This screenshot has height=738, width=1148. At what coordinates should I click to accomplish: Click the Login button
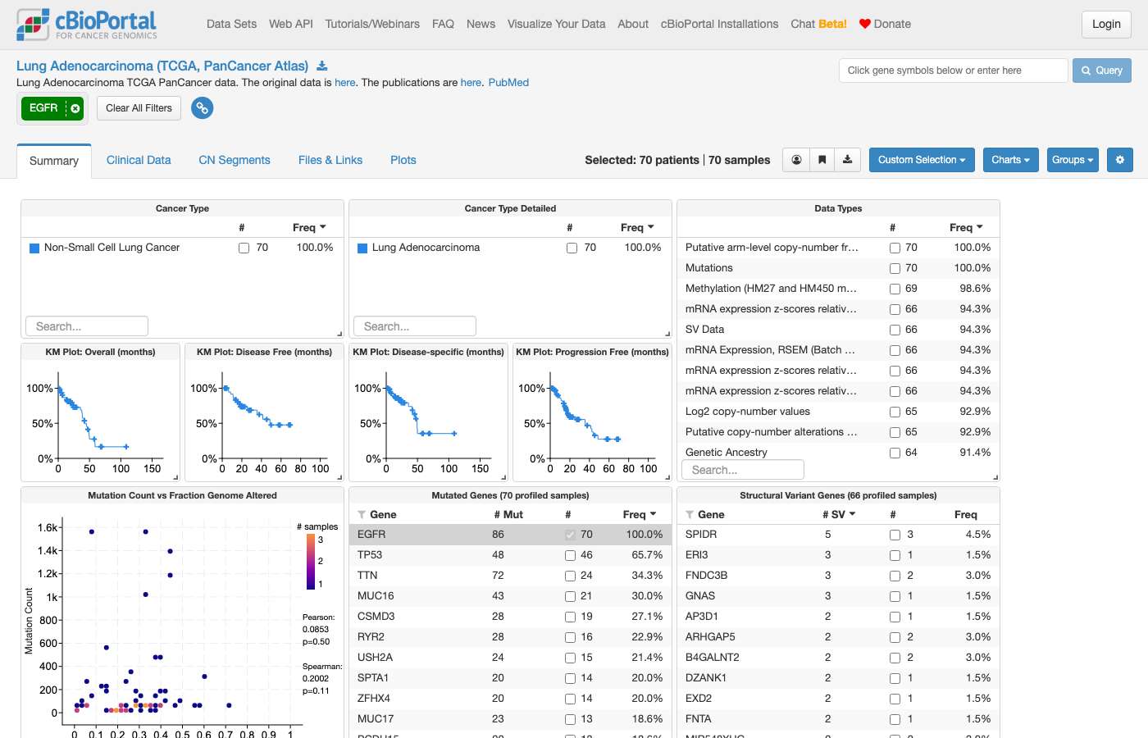pyautogui.click(x=1106, y=24)
